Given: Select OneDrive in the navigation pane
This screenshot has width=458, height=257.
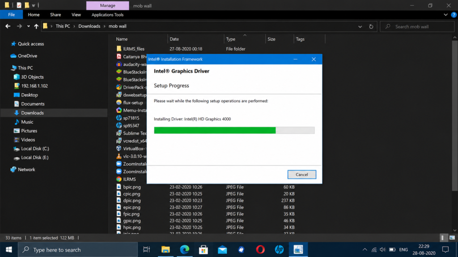Looking at the screenshot, I should 27,56.
